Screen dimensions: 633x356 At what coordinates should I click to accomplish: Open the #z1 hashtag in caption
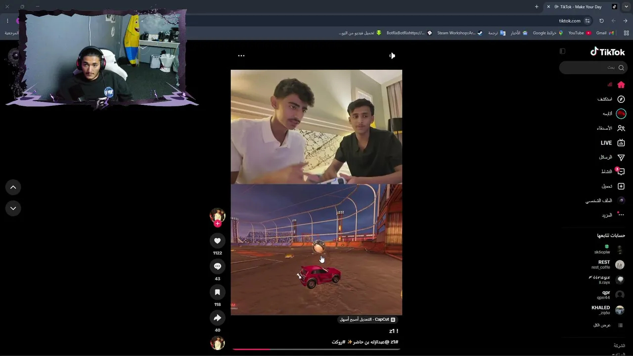[394, 342]
